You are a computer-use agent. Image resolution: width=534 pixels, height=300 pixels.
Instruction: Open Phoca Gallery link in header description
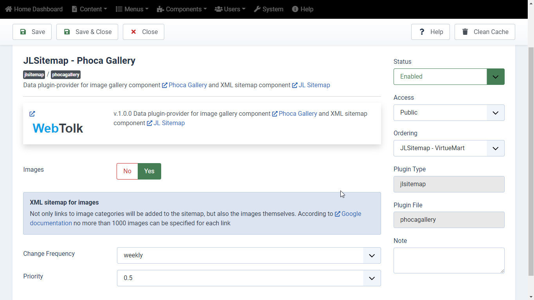point(184,85)
